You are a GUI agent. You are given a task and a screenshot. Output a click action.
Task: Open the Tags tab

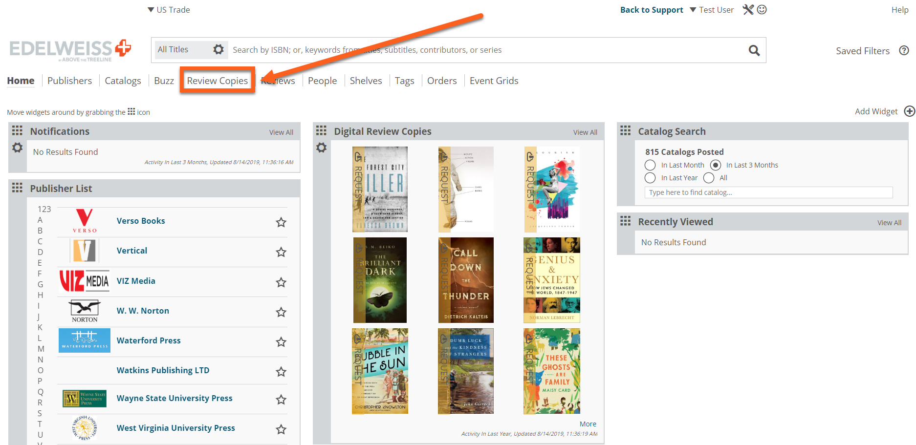pos(404,81)
